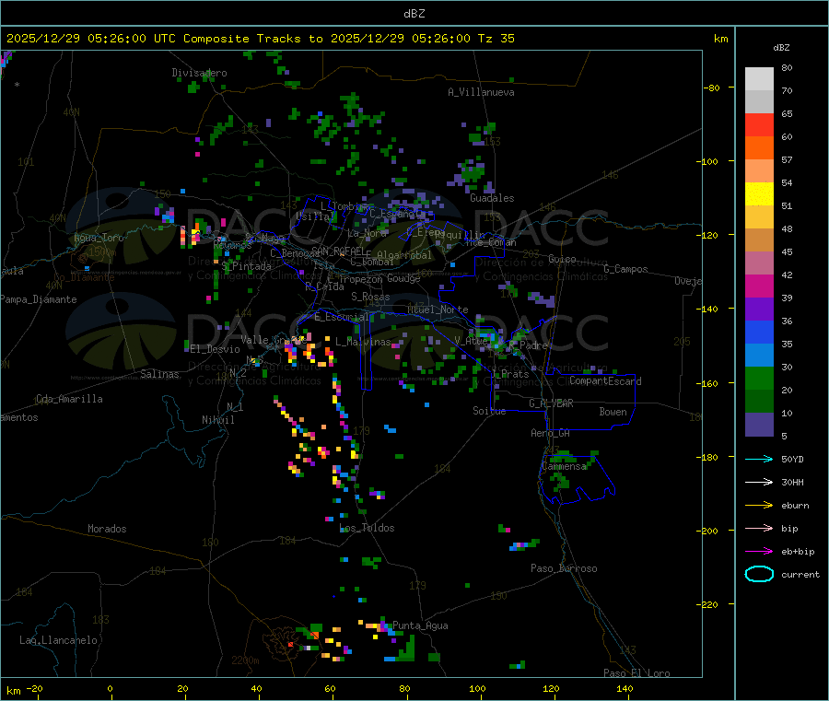Click the Punta_Agua map label
Screen dimensions: 829x701
(420, 625)
